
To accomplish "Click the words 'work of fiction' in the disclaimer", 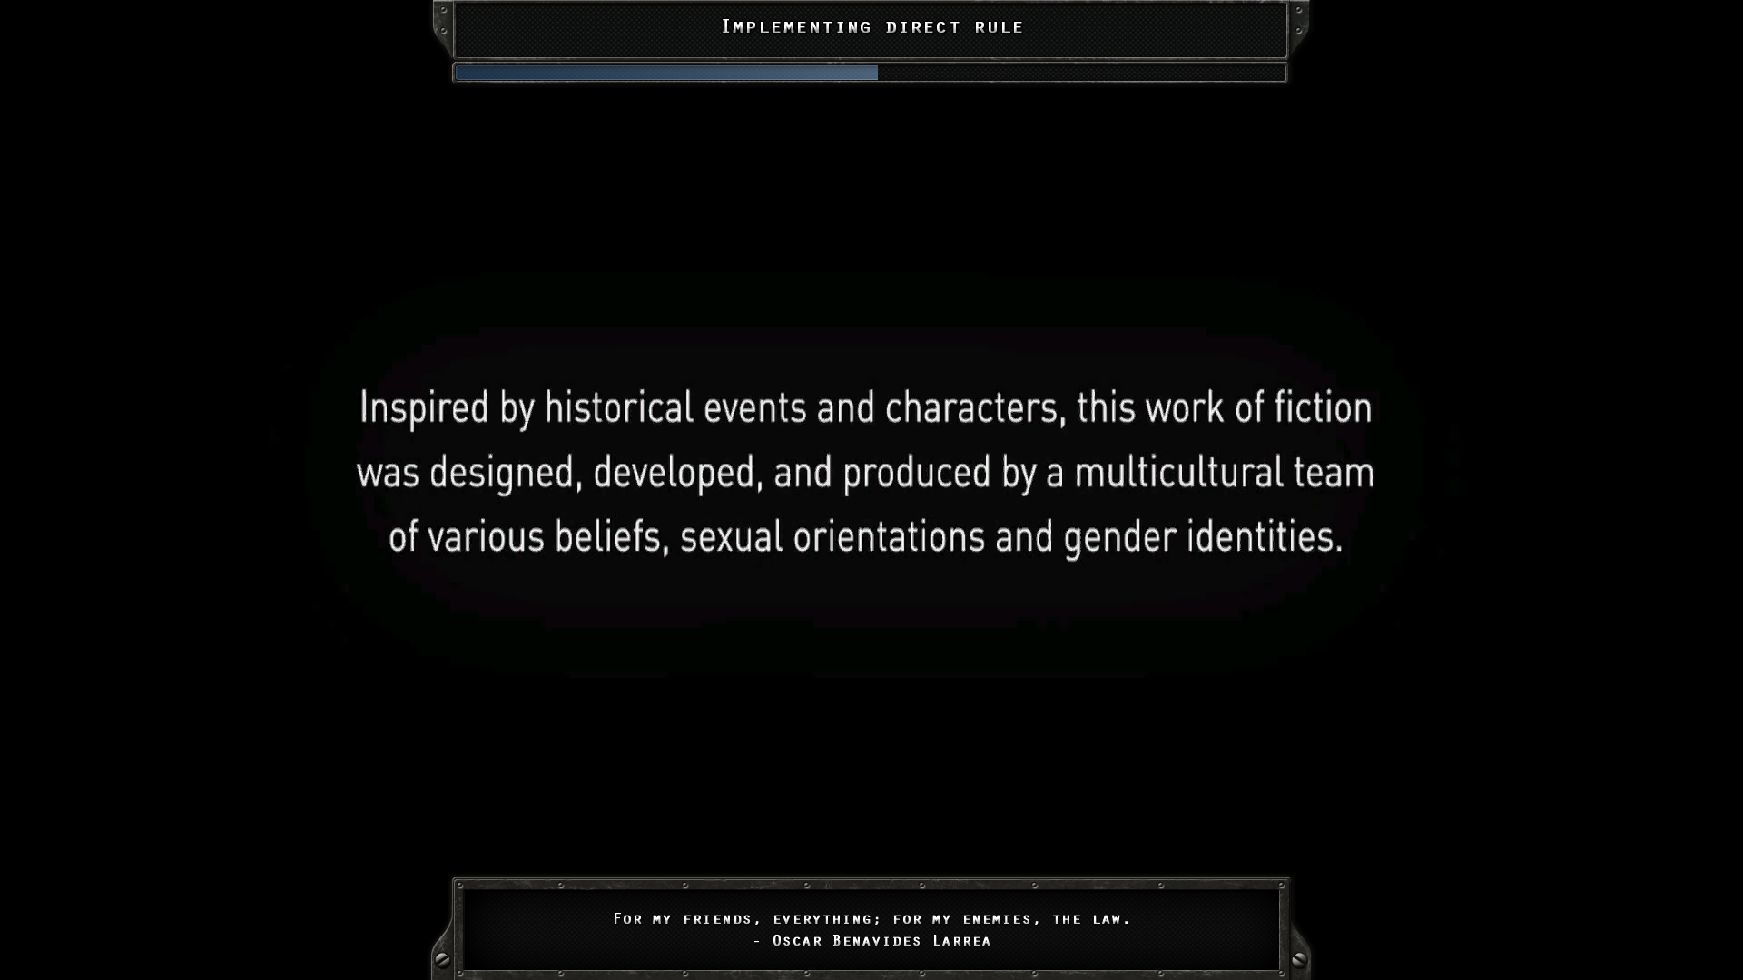I will (x=1258, y=408).
